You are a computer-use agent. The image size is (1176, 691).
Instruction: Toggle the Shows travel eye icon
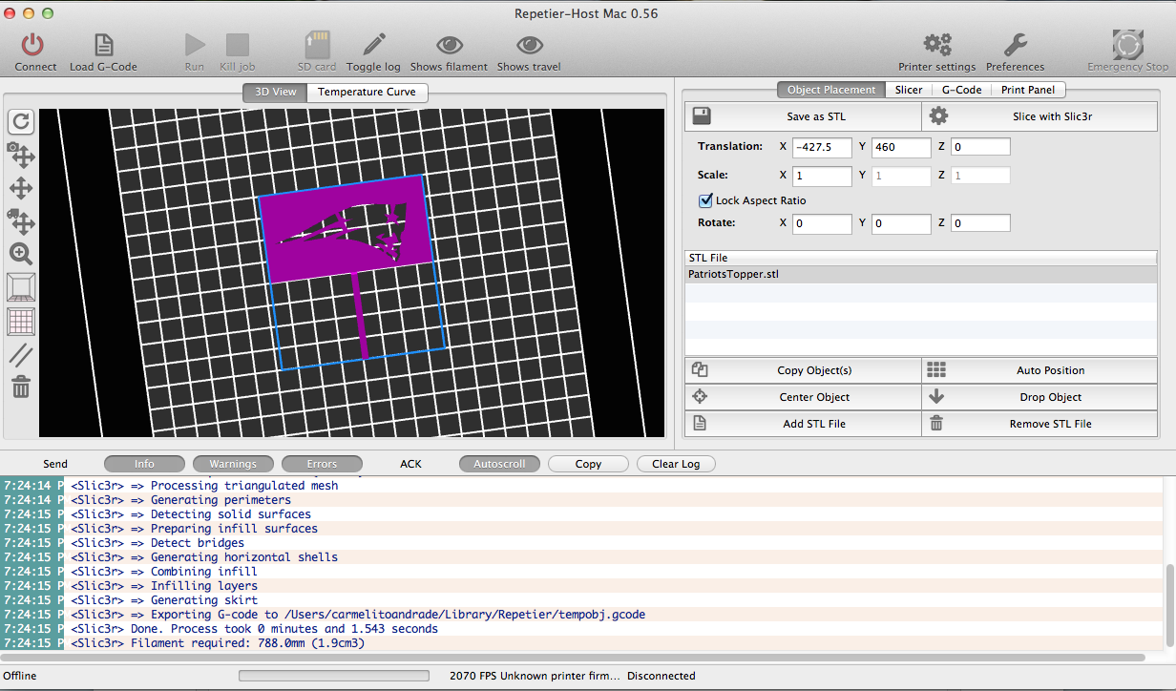click(x=529, y=45)
